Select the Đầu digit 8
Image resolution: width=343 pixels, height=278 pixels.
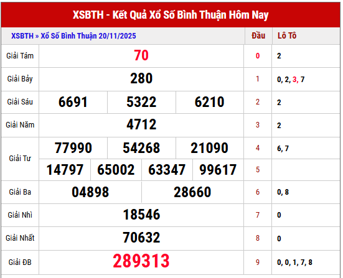coord(258,238)
